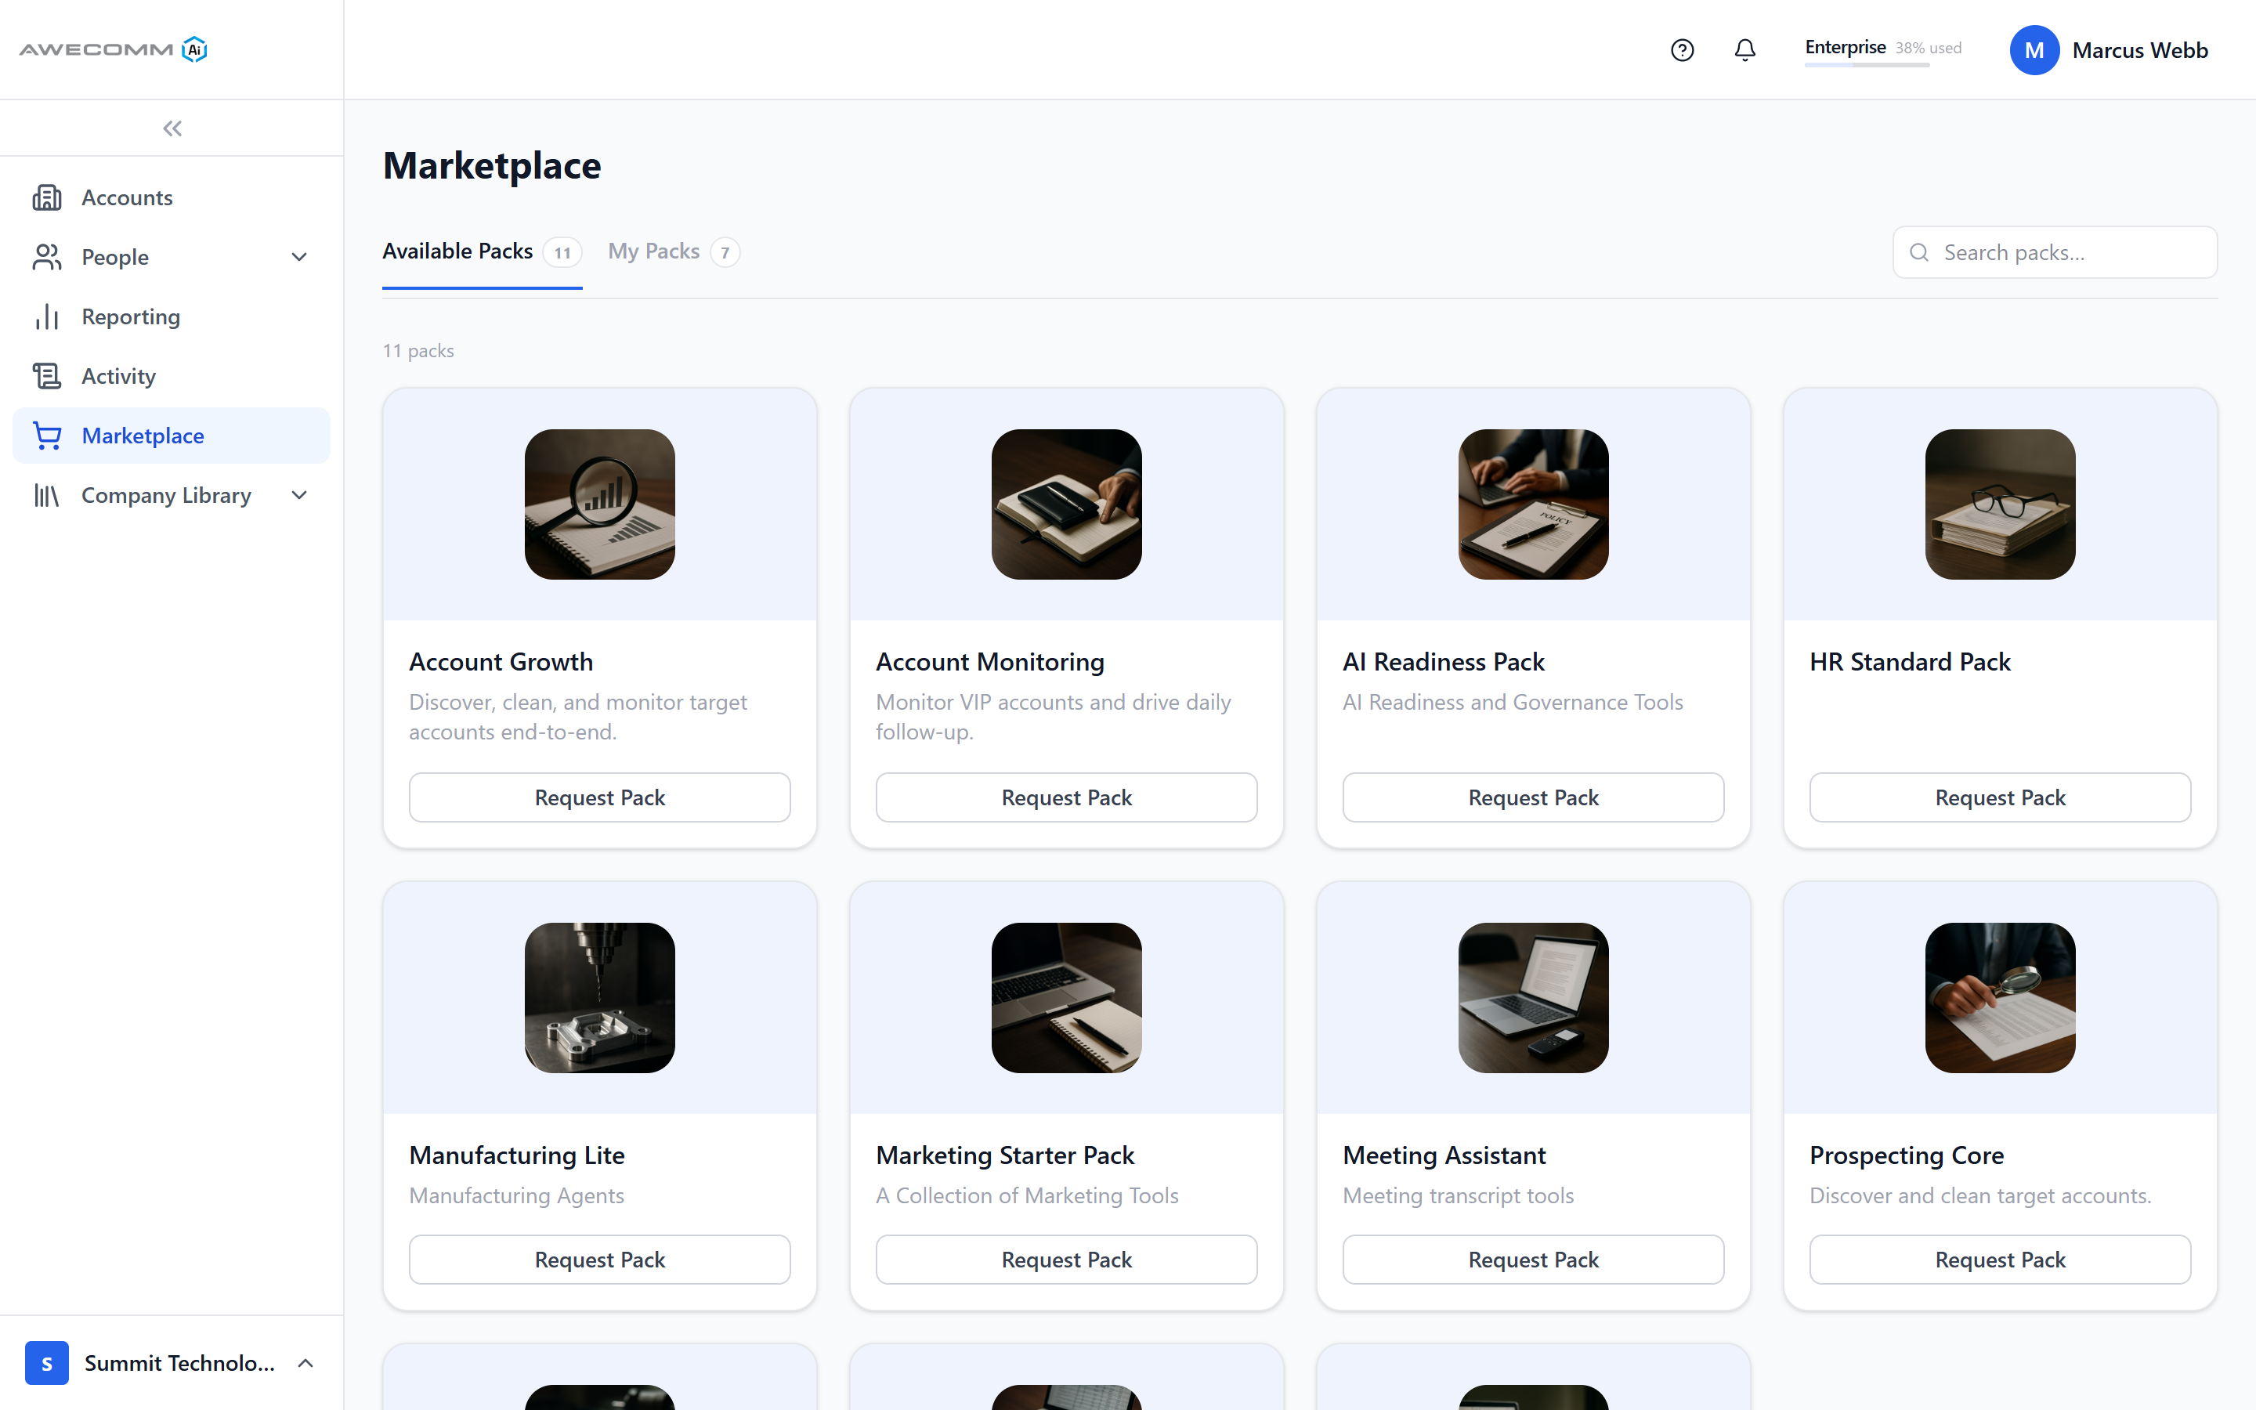Click the Prospecting Core title
This screenshot has height=1410, width=2256.
click(1907, 1155)
